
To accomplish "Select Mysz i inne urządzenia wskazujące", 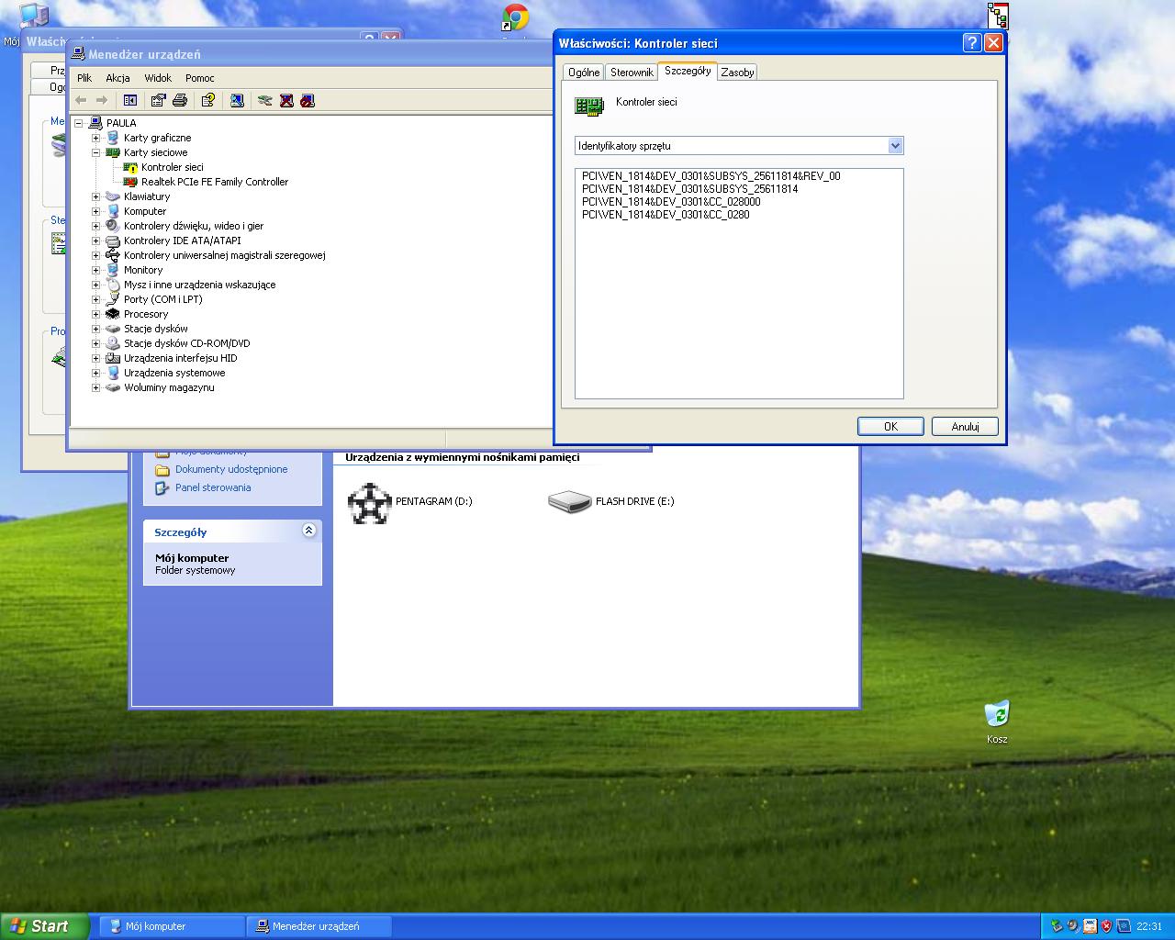I will point(200,285).
